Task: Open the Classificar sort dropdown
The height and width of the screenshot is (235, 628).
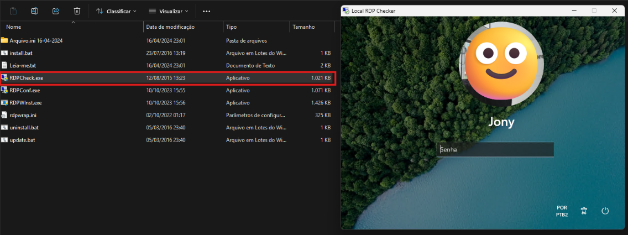Action: pyautogui.click(x=116, y=11)
